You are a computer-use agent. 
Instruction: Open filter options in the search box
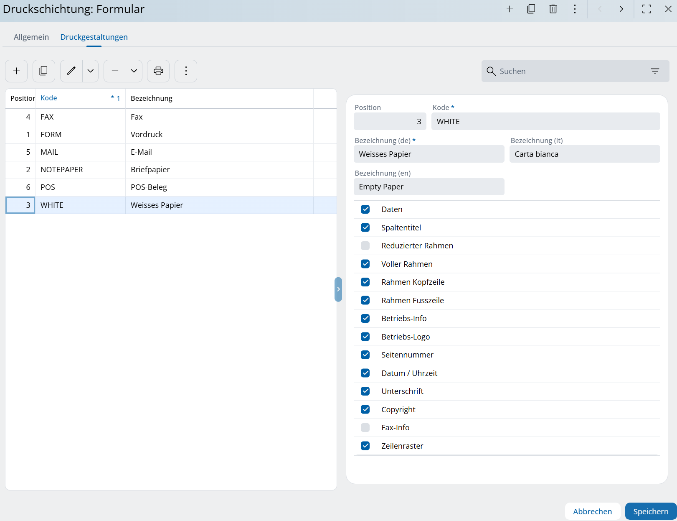coord(654,72)
